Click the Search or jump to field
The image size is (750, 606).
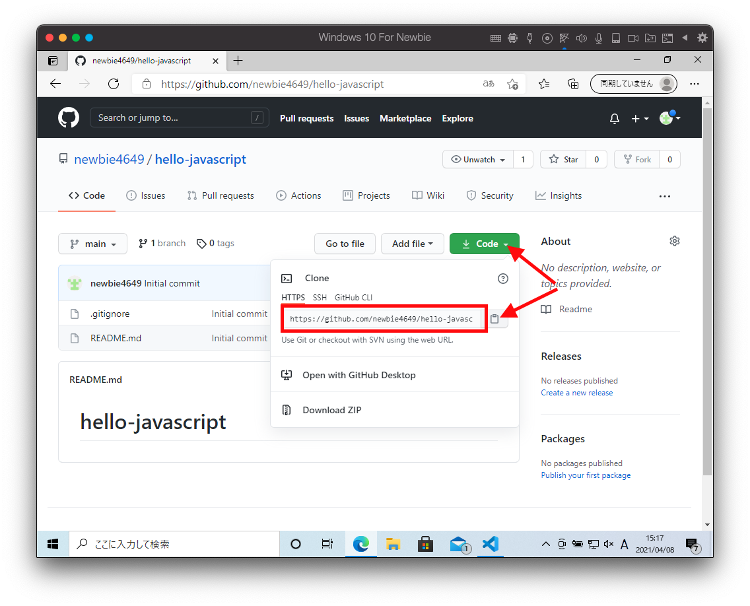[x=180, y=118]
